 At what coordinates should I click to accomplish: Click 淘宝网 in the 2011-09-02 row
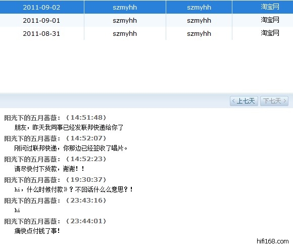point(270,7)
